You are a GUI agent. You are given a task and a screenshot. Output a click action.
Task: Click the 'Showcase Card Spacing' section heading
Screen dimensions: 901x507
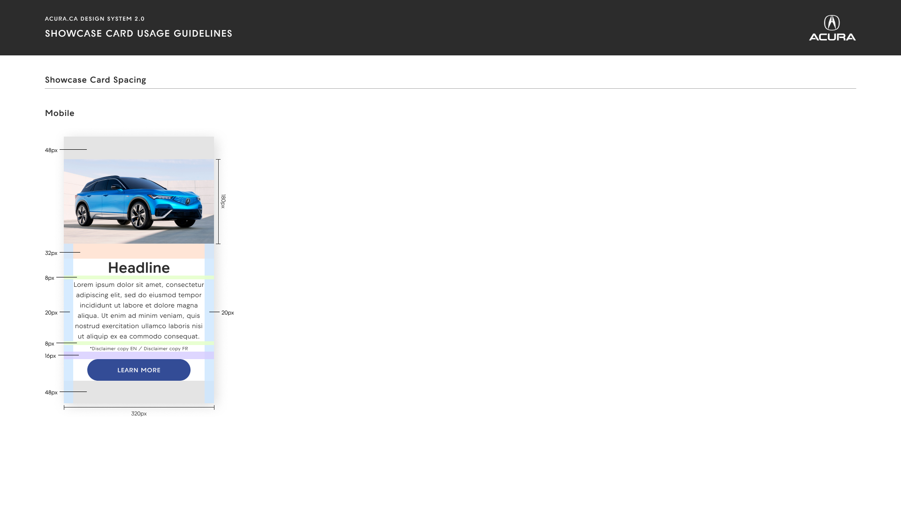[x=96, y=80]
